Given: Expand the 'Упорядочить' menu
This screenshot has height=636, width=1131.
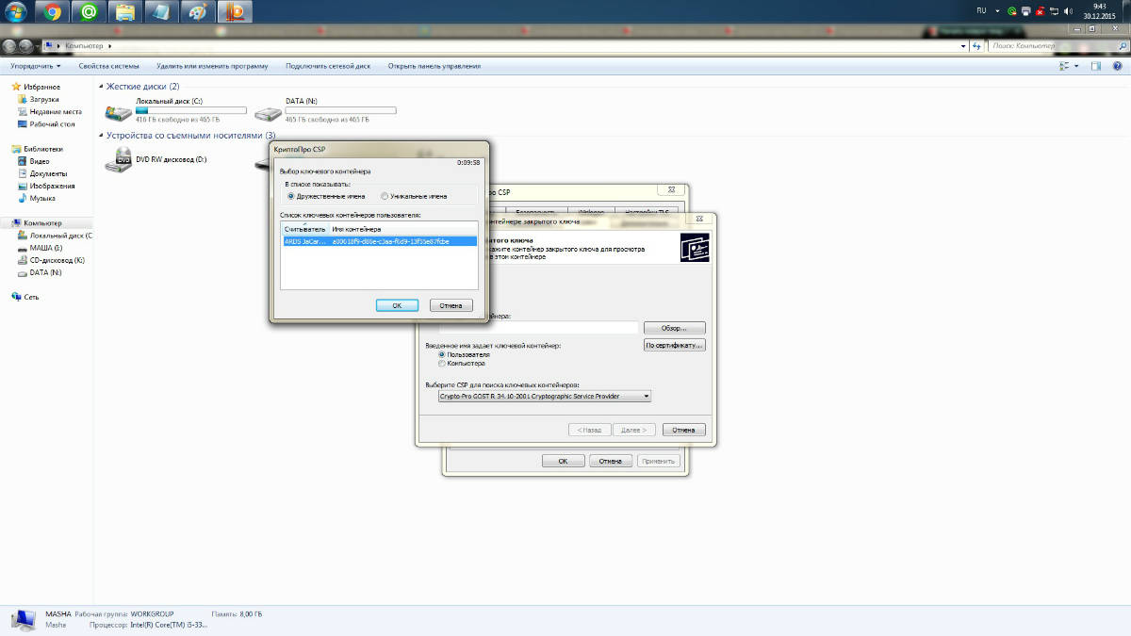Looking at the screenshot, I should tap(35, 66).
